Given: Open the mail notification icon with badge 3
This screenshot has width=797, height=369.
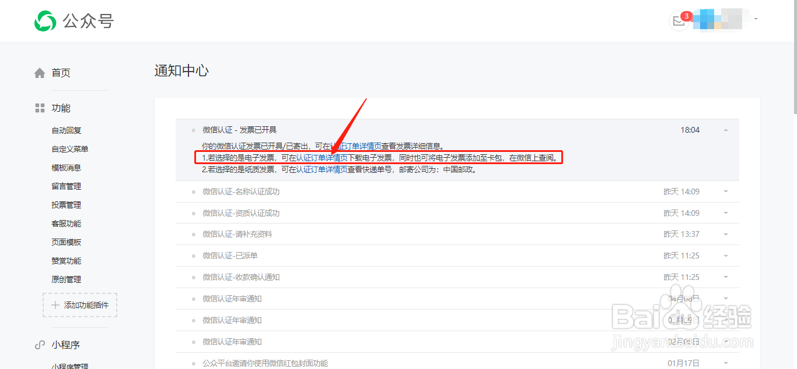Looking at the screenshot, I should pos(679,21).
